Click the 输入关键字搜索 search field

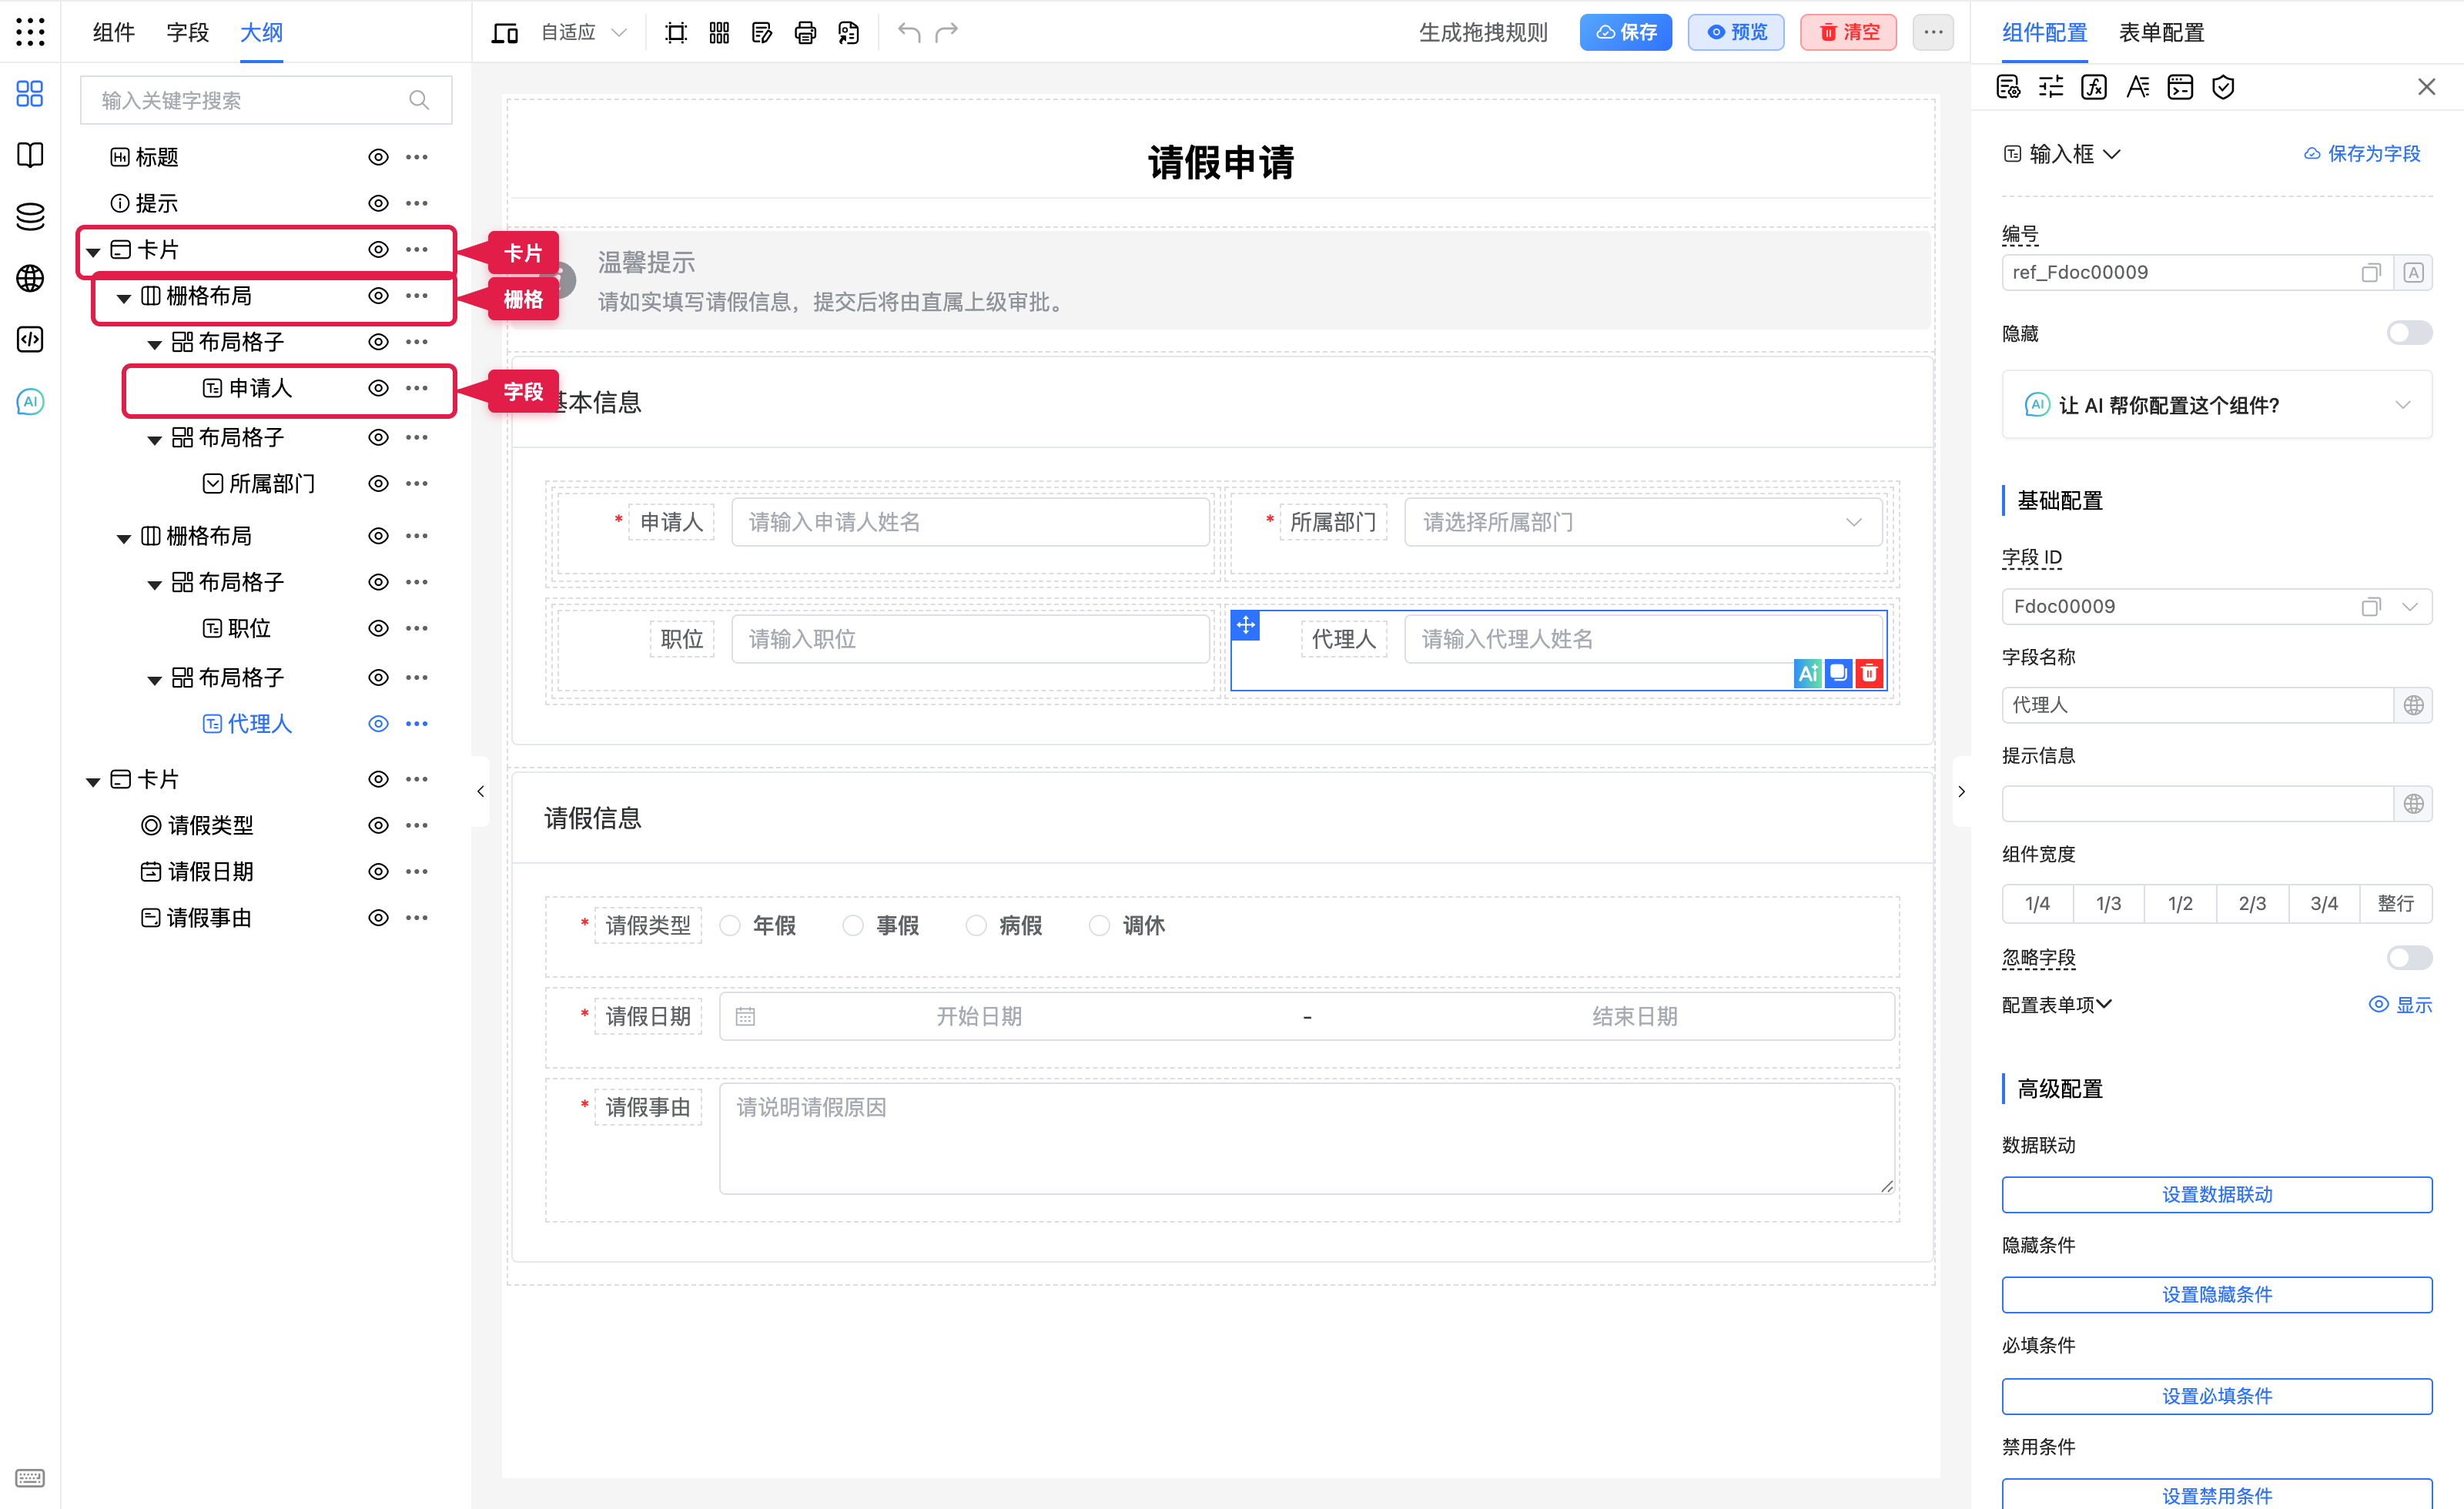266,100
